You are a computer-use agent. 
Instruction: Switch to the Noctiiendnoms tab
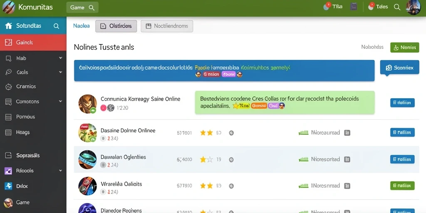tap(167, 26)
